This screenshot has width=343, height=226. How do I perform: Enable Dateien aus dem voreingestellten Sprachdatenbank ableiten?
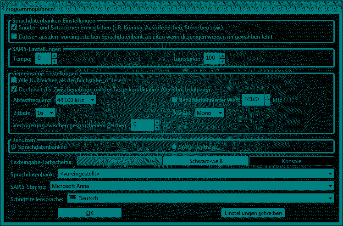tap(14, 36)
